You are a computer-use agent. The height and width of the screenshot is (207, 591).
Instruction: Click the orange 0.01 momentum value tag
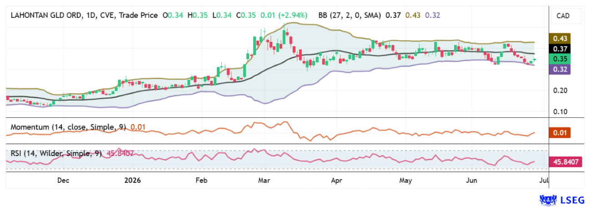(x=560, y=133)
